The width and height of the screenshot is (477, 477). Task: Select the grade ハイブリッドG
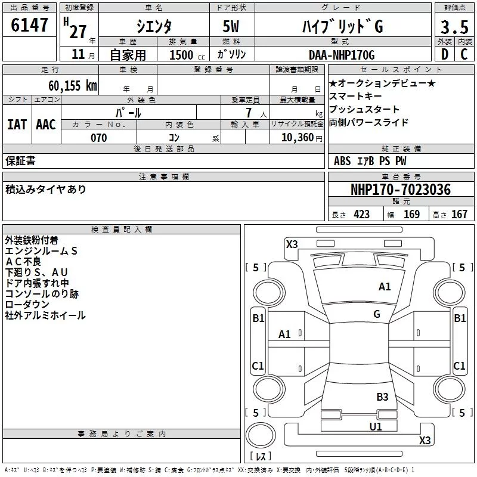coord(342,26)
